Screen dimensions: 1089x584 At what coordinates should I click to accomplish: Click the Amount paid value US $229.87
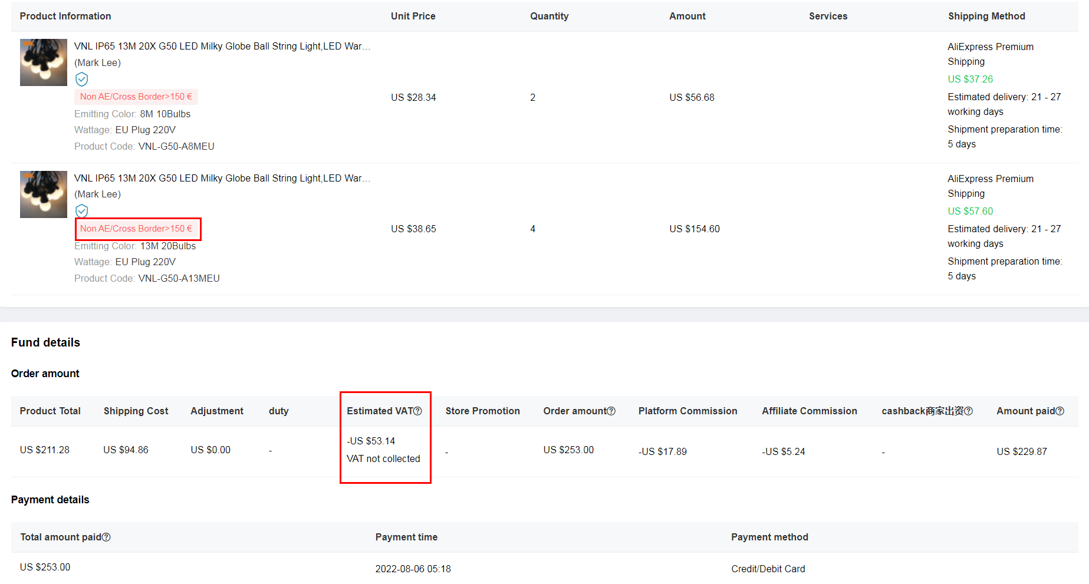[1021, 452]
